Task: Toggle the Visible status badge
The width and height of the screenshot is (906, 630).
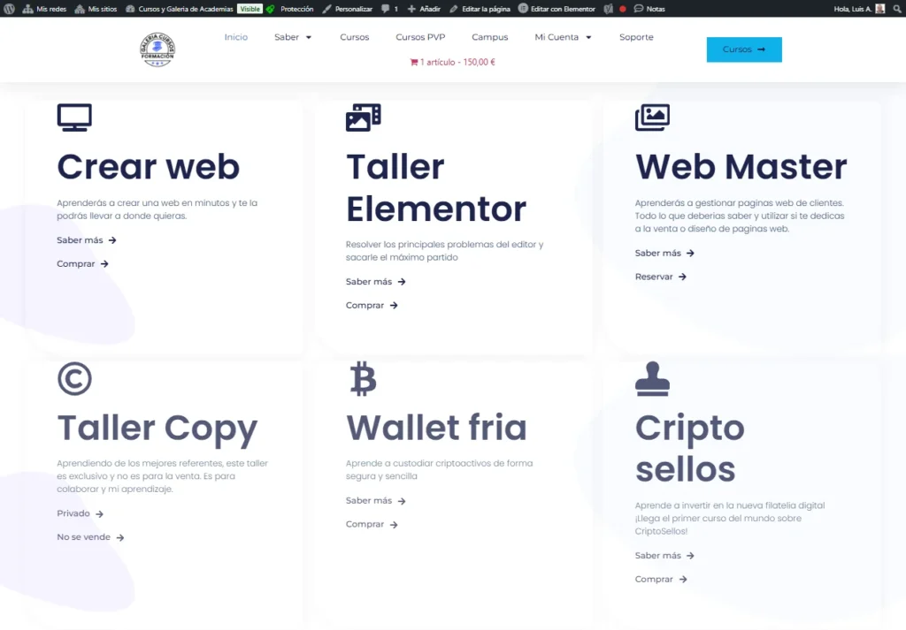Action: pos(250,9)
